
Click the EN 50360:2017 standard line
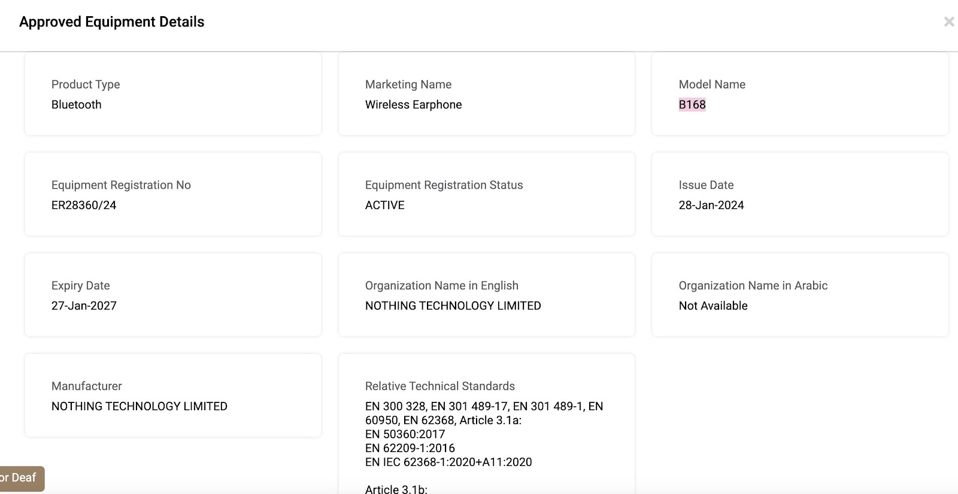pos(405,434)
